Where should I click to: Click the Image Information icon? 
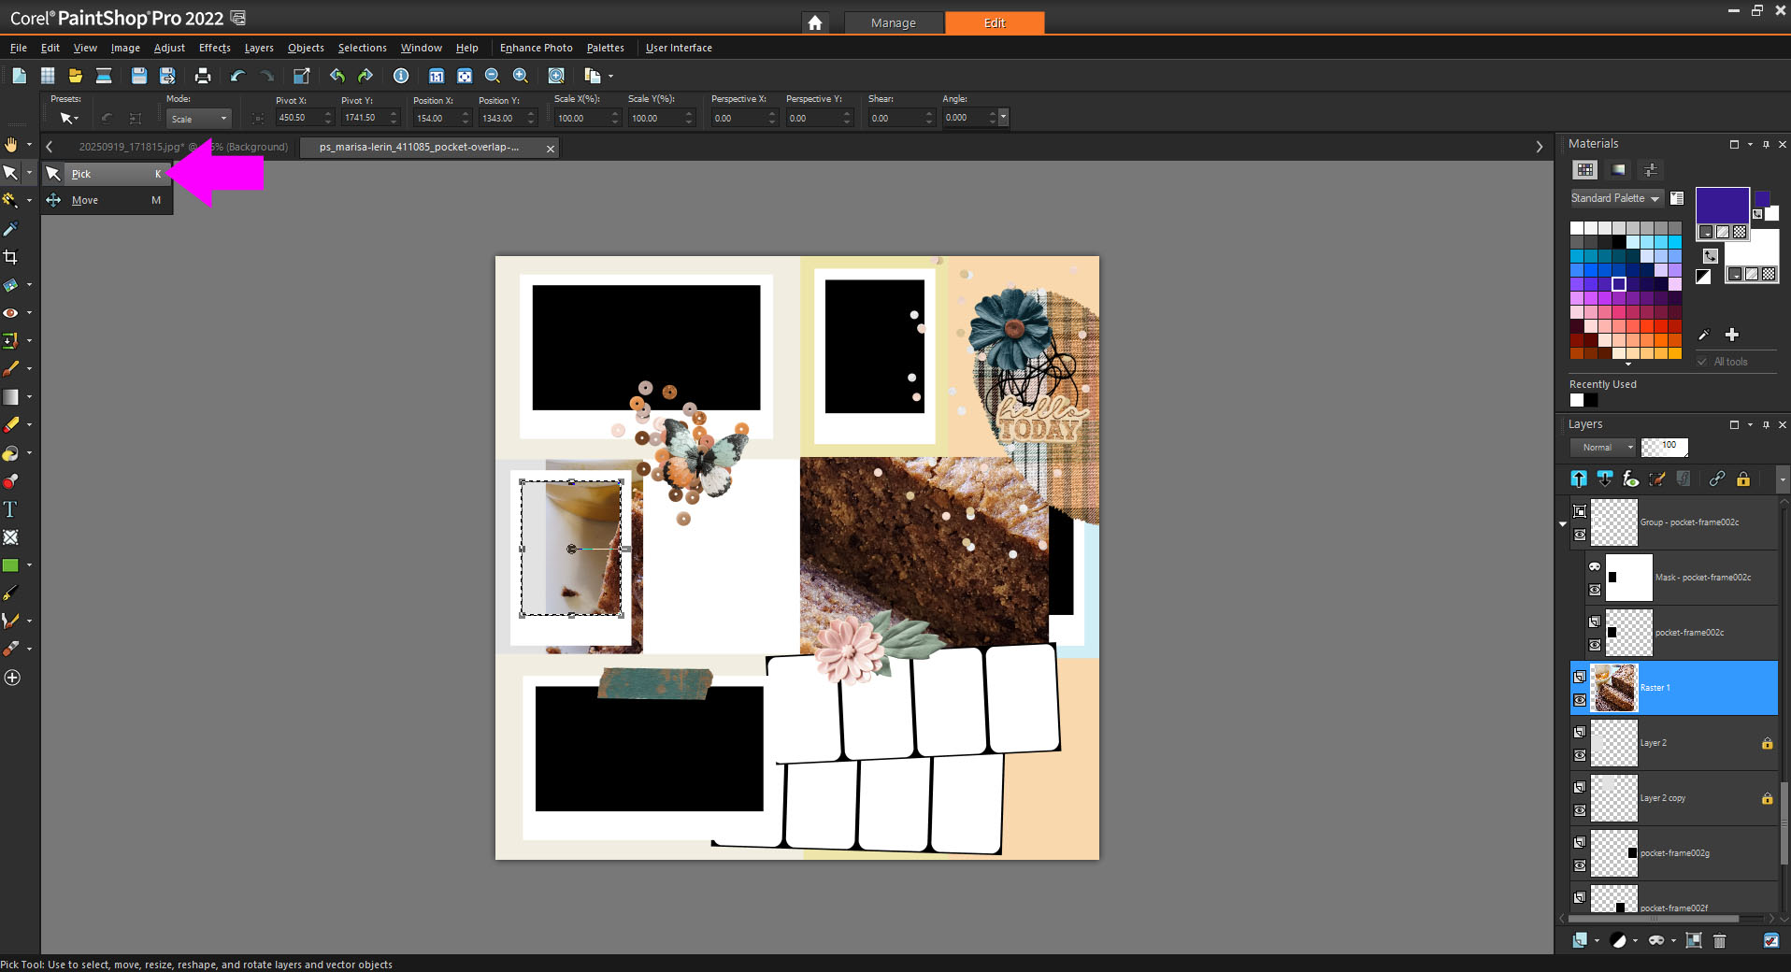coord(401,77)
